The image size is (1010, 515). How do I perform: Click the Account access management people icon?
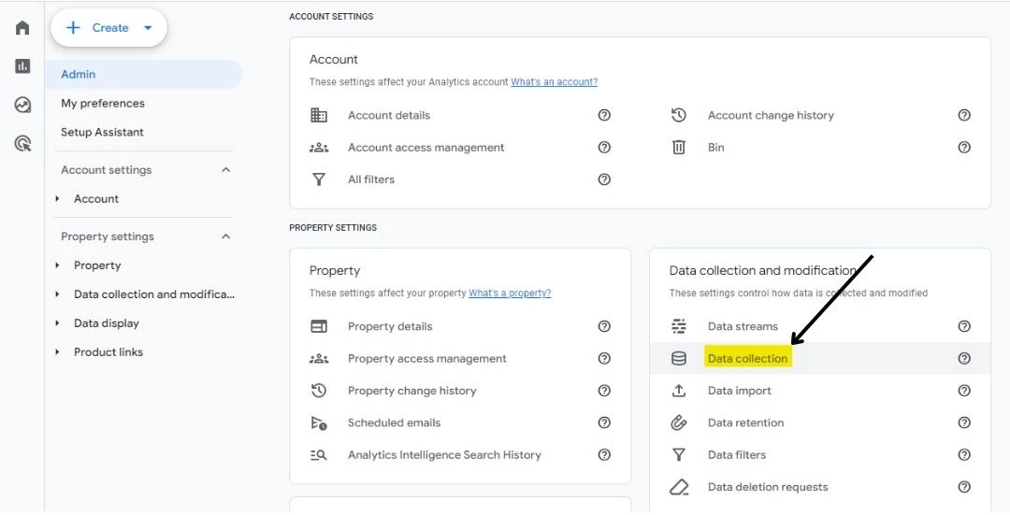click(319, 148)
